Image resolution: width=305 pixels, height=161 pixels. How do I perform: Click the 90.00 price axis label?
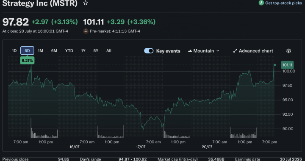[x=288, y=129]
